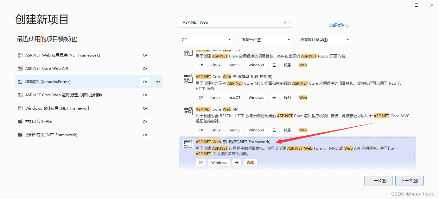The height and width of the screenshot is (199, 439).
Task: Select the 控制台应用程序 recent template
Action: click(89, 122)
